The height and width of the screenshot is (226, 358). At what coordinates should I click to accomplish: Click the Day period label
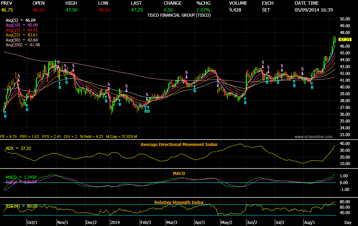pyautogui.click(x=348, y=223)
